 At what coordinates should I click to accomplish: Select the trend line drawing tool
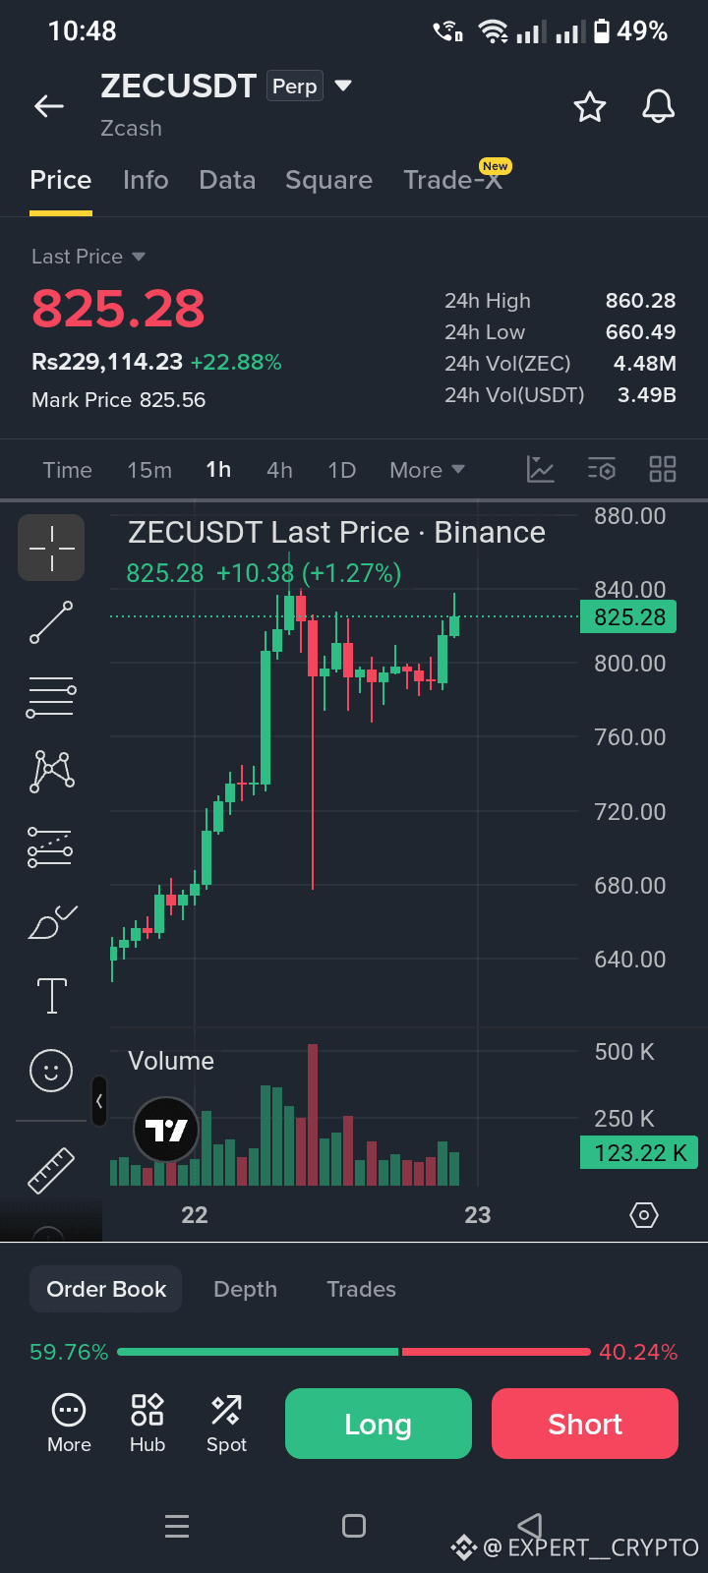click(51, 622)
